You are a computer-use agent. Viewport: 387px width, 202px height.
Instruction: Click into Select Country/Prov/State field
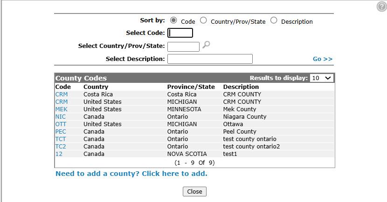click(183, 47)
